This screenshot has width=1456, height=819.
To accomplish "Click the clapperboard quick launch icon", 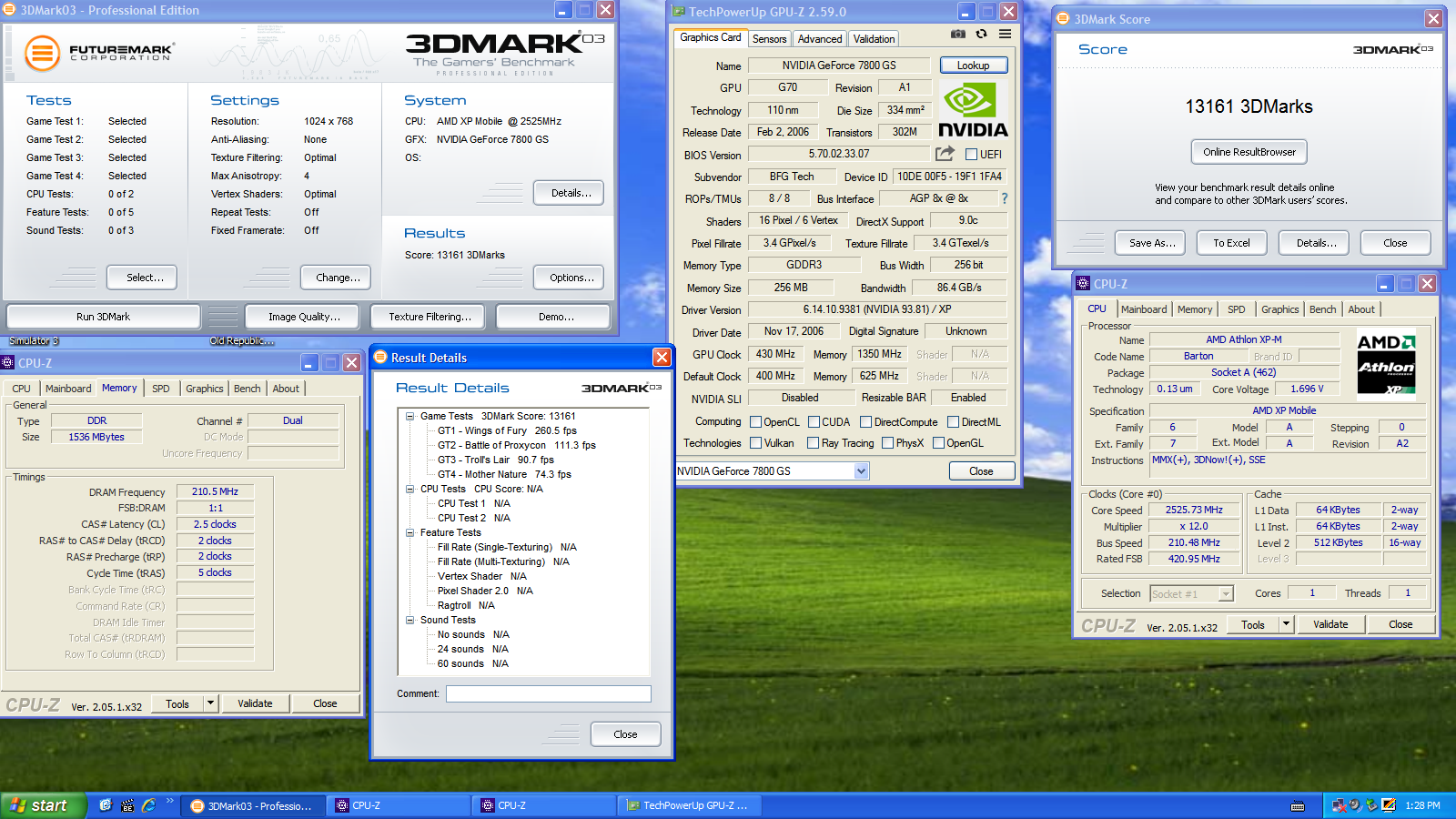I will [x=127, y=805].
